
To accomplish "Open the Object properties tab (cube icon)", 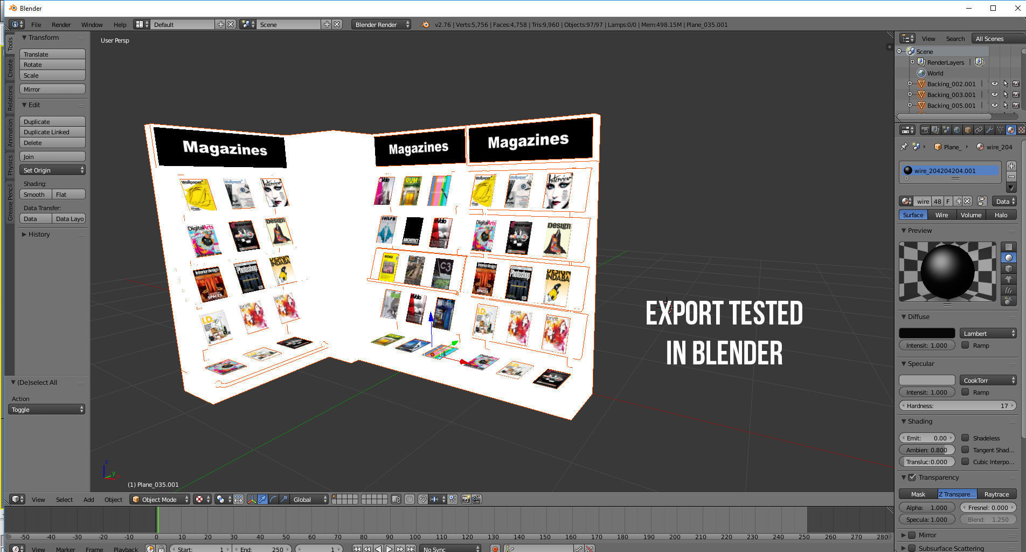I will 968,130.
